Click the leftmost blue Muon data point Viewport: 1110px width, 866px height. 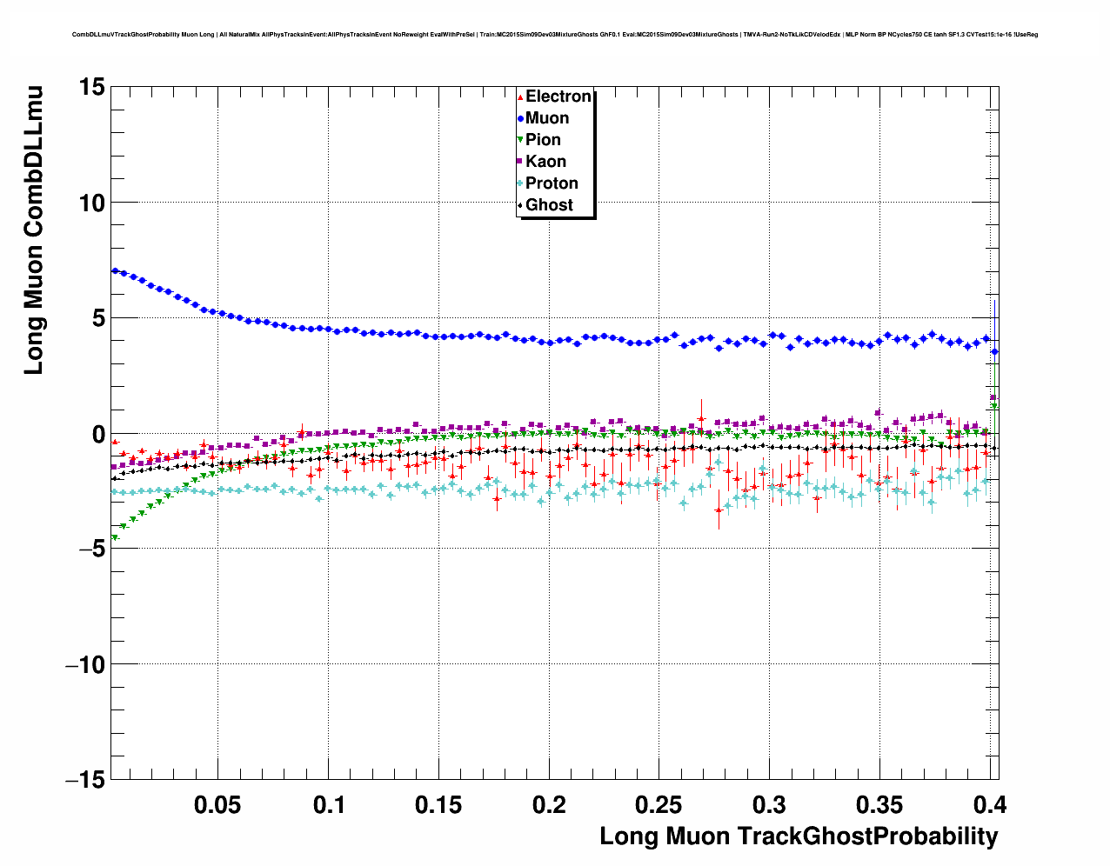[115, 270]
